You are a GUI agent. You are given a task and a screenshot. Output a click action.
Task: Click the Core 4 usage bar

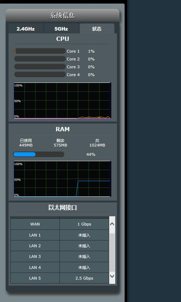(x=40, y=75)
